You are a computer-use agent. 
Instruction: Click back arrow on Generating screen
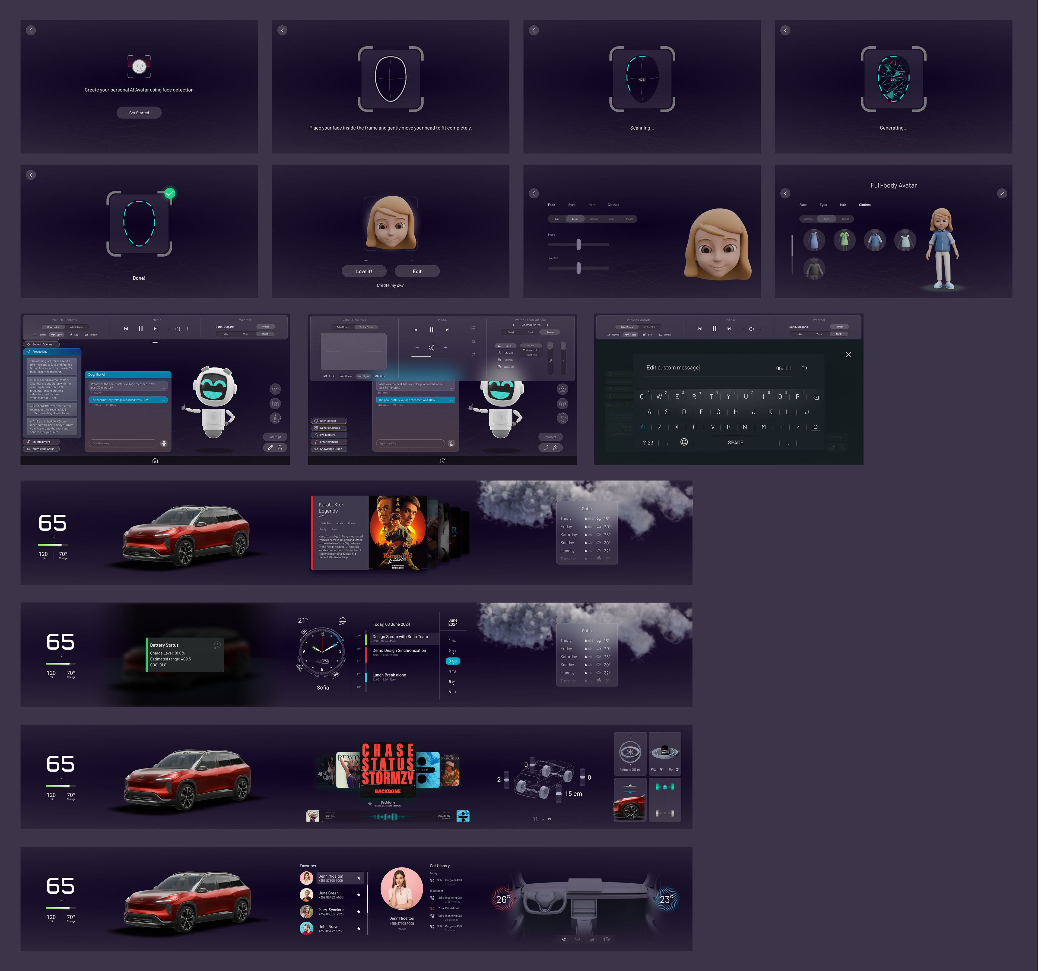pyautogui.click(x=785, y=30)
